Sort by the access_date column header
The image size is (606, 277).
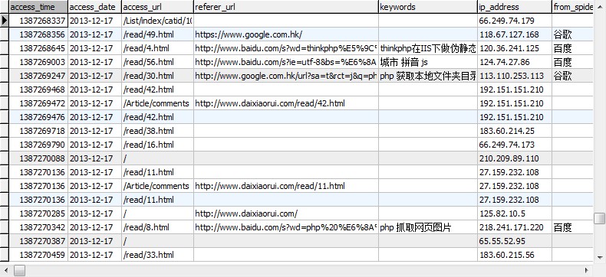tap(94, 7)
